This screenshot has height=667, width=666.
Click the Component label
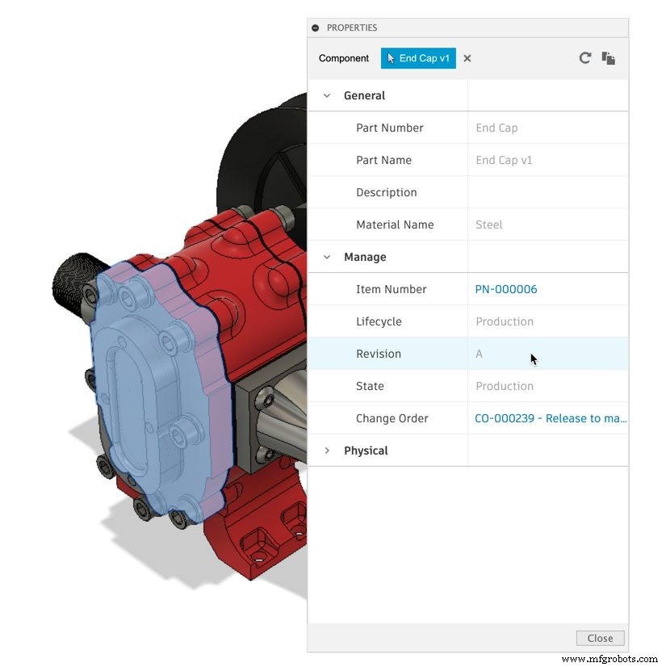(343, 57)
